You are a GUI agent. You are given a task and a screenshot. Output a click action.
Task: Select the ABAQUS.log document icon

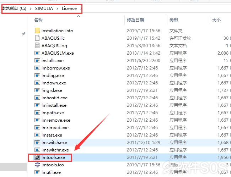coord(37,45)
